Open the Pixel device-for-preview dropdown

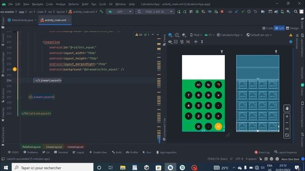click(x=196, y=35)
